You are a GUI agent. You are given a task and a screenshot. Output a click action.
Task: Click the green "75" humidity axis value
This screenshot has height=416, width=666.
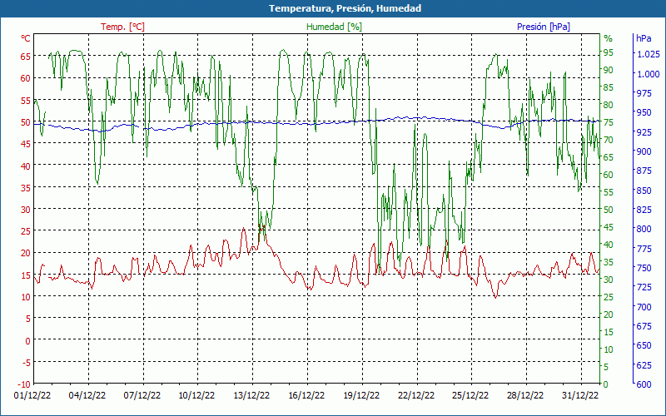(609, 122)
